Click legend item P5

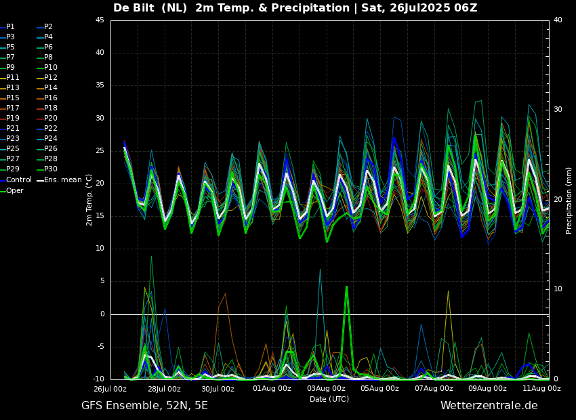tap(7, 47)
